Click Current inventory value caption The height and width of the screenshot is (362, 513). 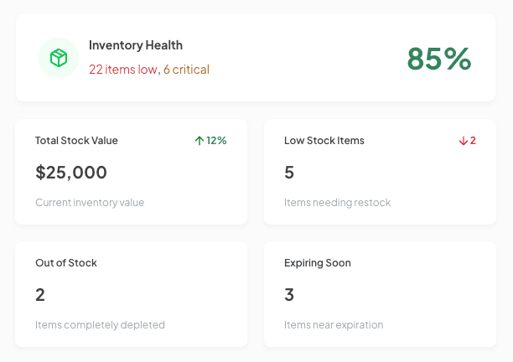coord(90,202)
